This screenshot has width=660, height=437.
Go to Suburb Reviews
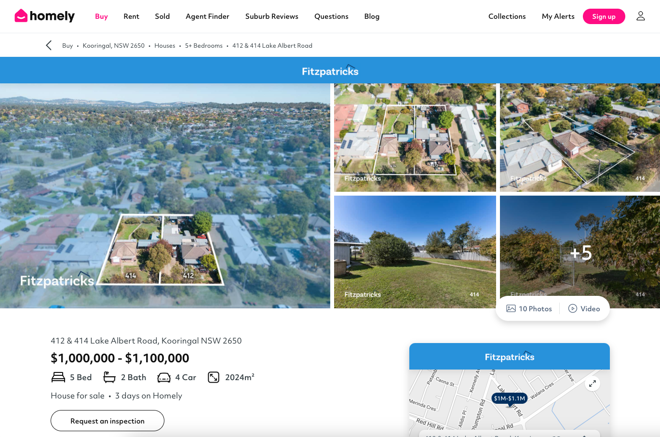coord(271,16)
